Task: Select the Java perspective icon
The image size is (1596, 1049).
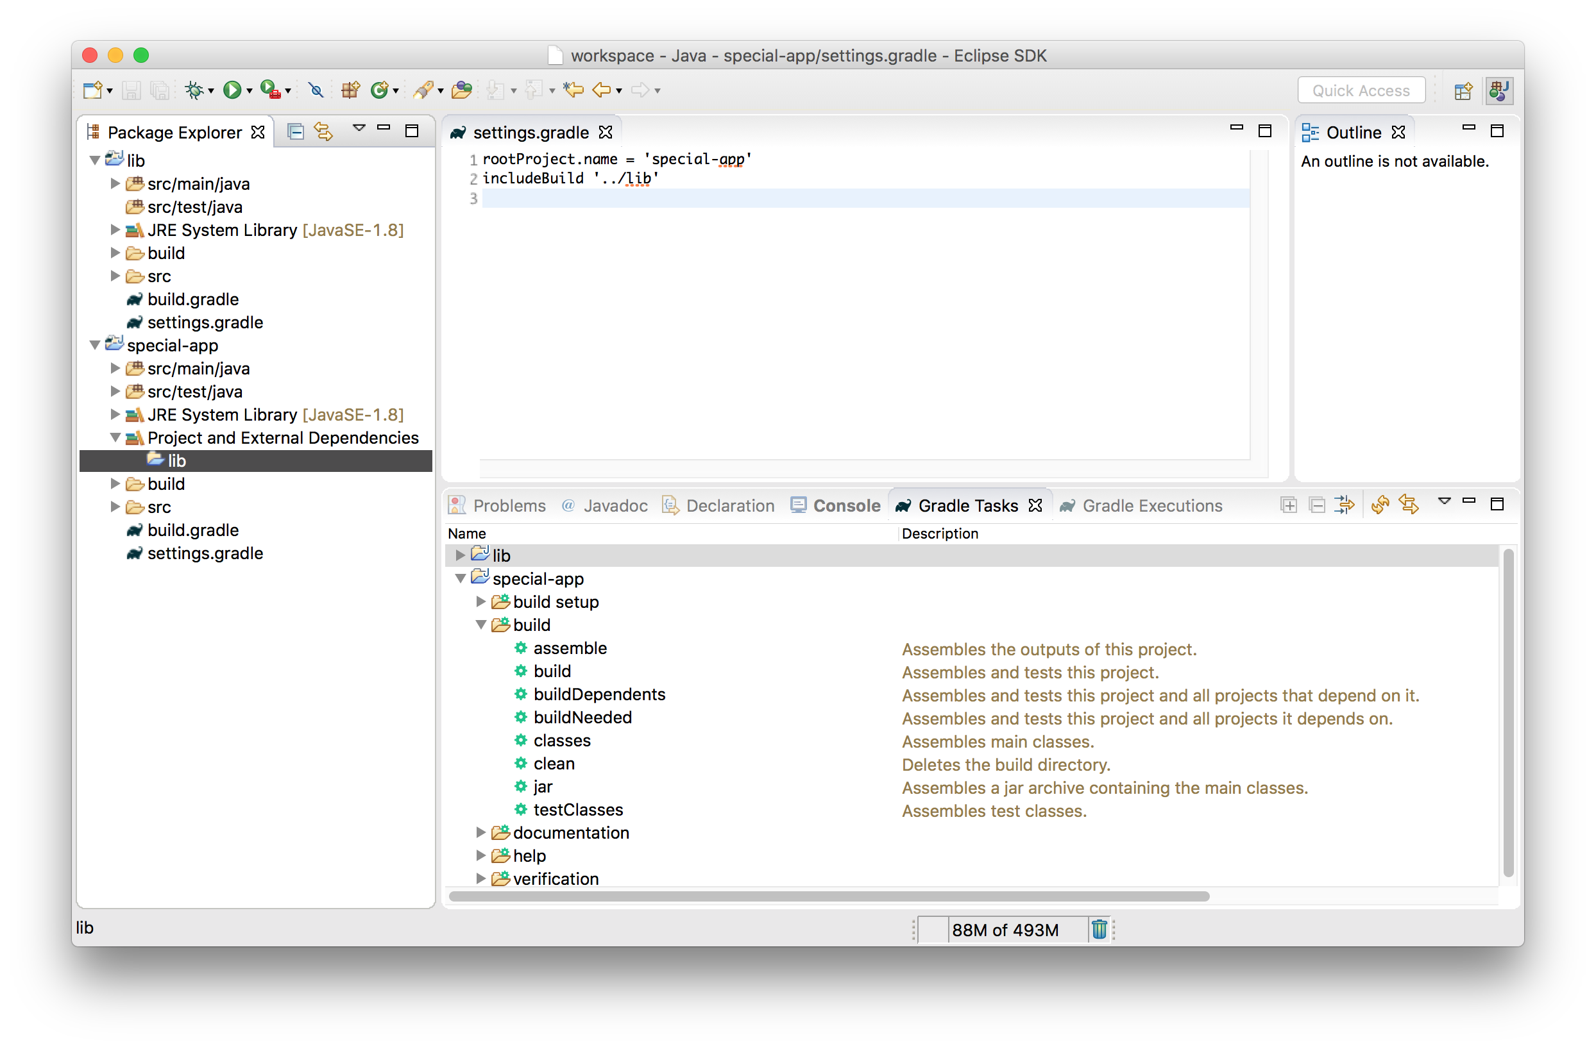Action: [1498, 91]
